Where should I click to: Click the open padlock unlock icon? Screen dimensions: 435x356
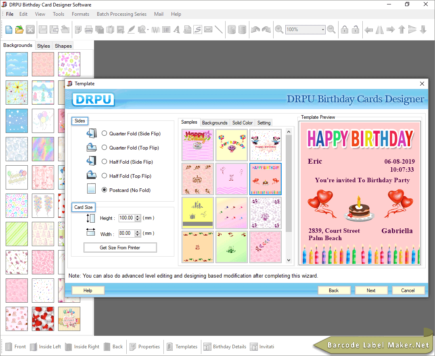356,29
